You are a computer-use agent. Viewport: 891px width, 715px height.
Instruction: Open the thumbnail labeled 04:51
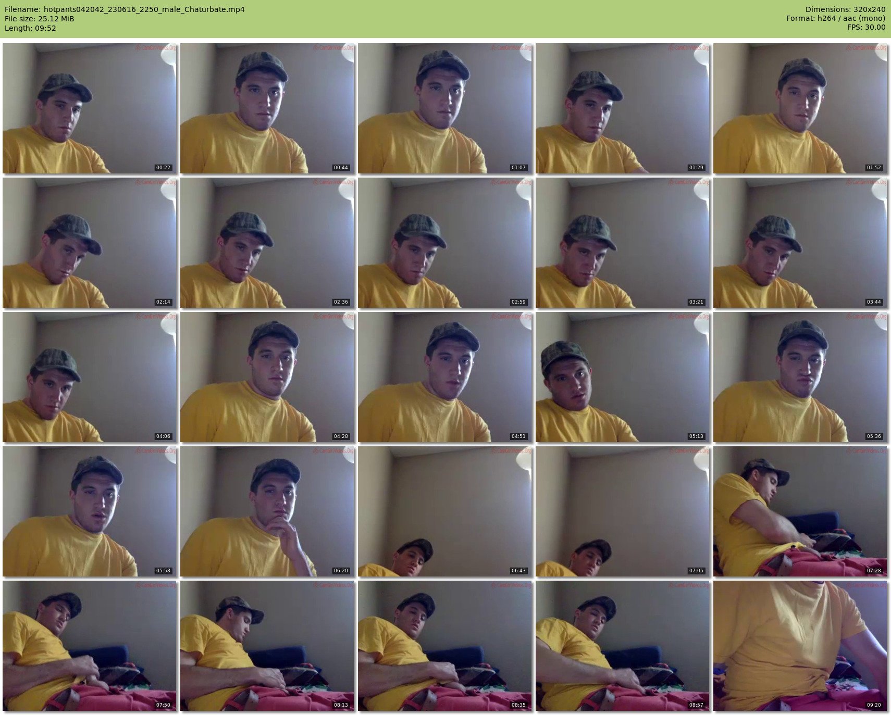[x=445, y=377]
